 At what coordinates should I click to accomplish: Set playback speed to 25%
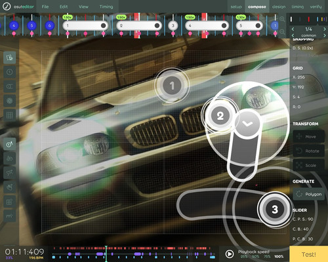tap(244, 257)
